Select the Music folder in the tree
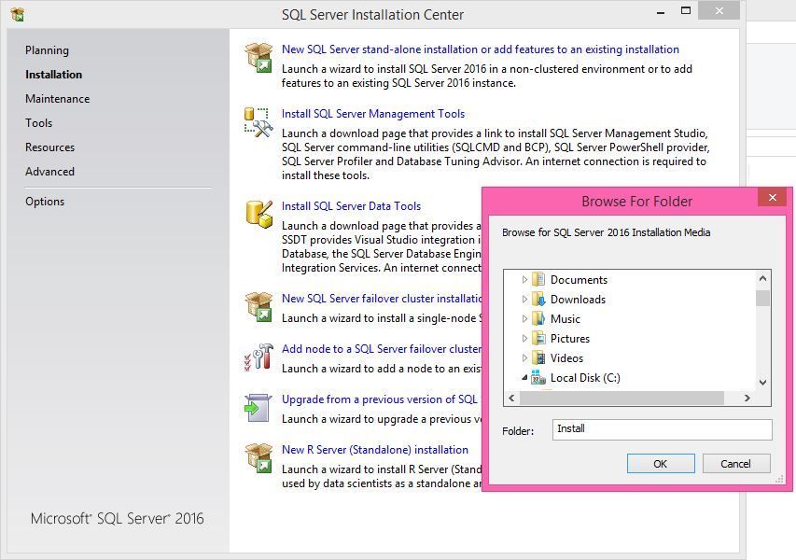Screen dimensions: 796x560 [566, 318]
